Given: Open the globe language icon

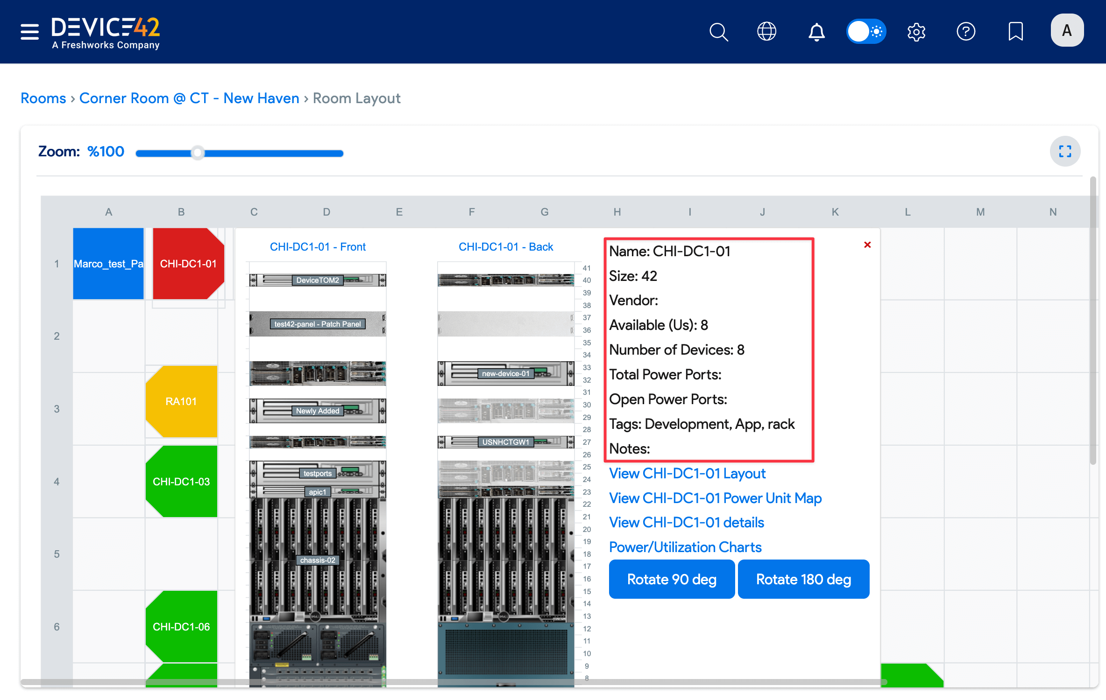Looking at the screenshot, I should coord(766,32).
